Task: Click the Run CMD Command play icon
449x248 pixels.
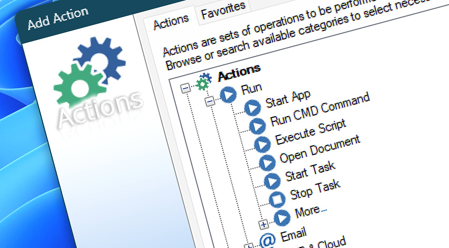Action: 257,126
